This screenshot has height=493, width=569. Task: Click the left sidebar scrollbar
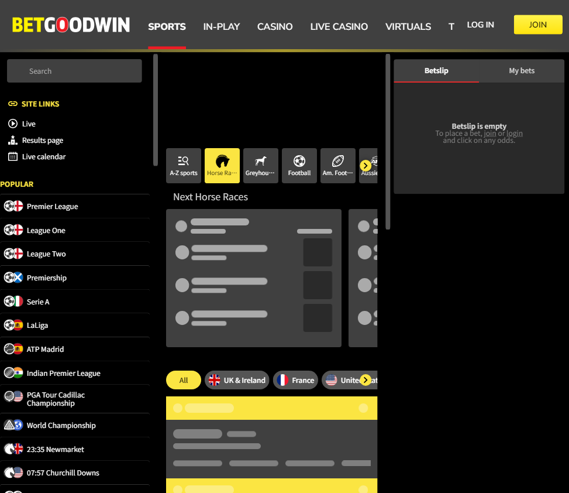(x=156, y=109)
